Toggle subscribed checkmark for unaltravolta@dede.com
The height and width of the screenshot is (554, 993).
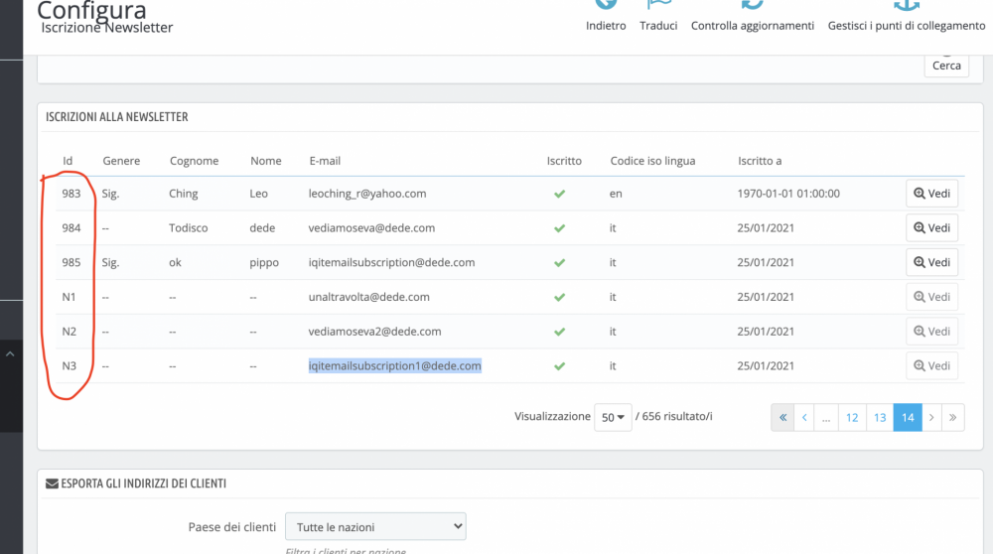pos(560,297)
